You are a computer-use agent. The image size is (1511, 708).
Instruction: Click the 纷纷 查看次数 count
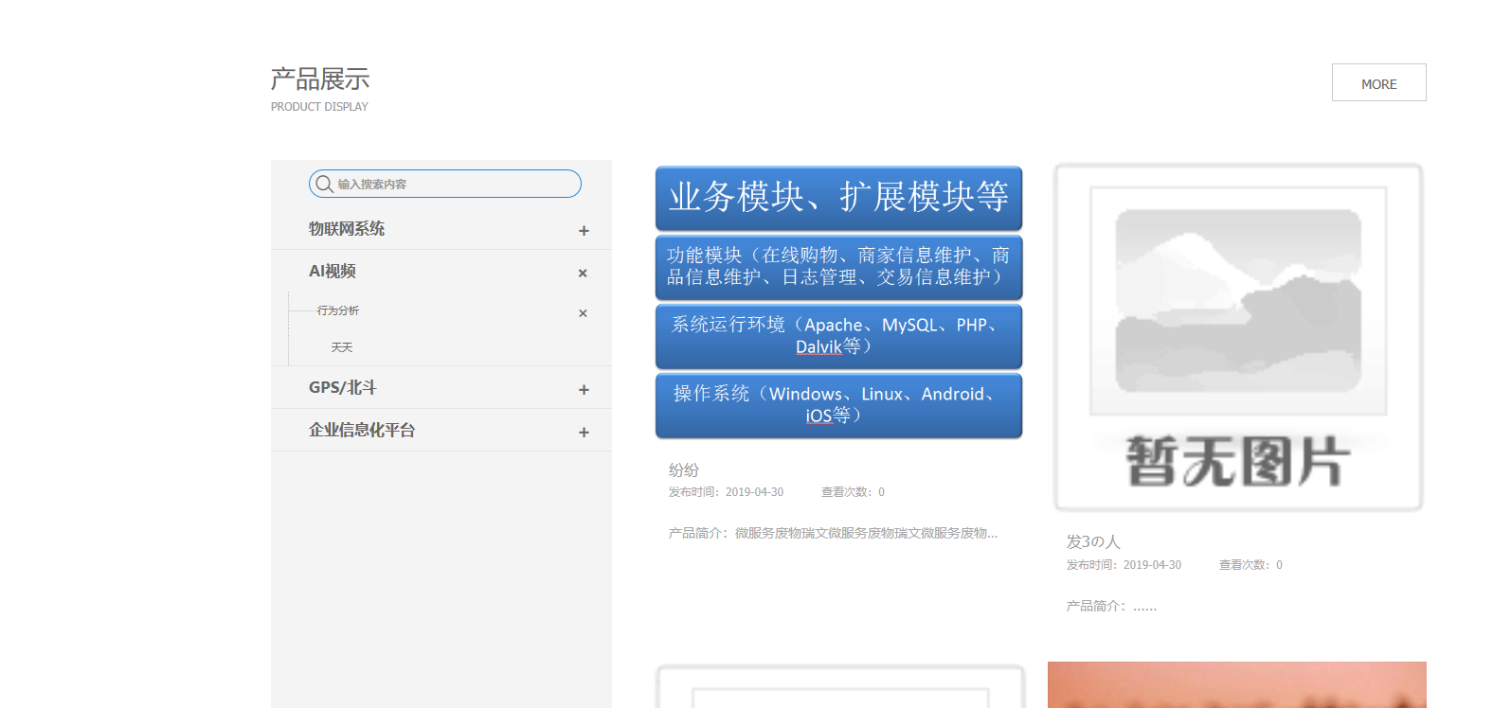853,492
